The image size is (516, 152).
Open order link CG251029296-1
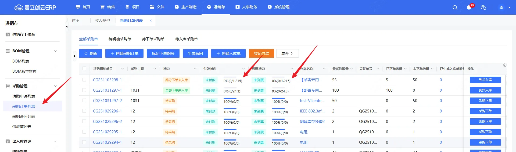[107, 111]
